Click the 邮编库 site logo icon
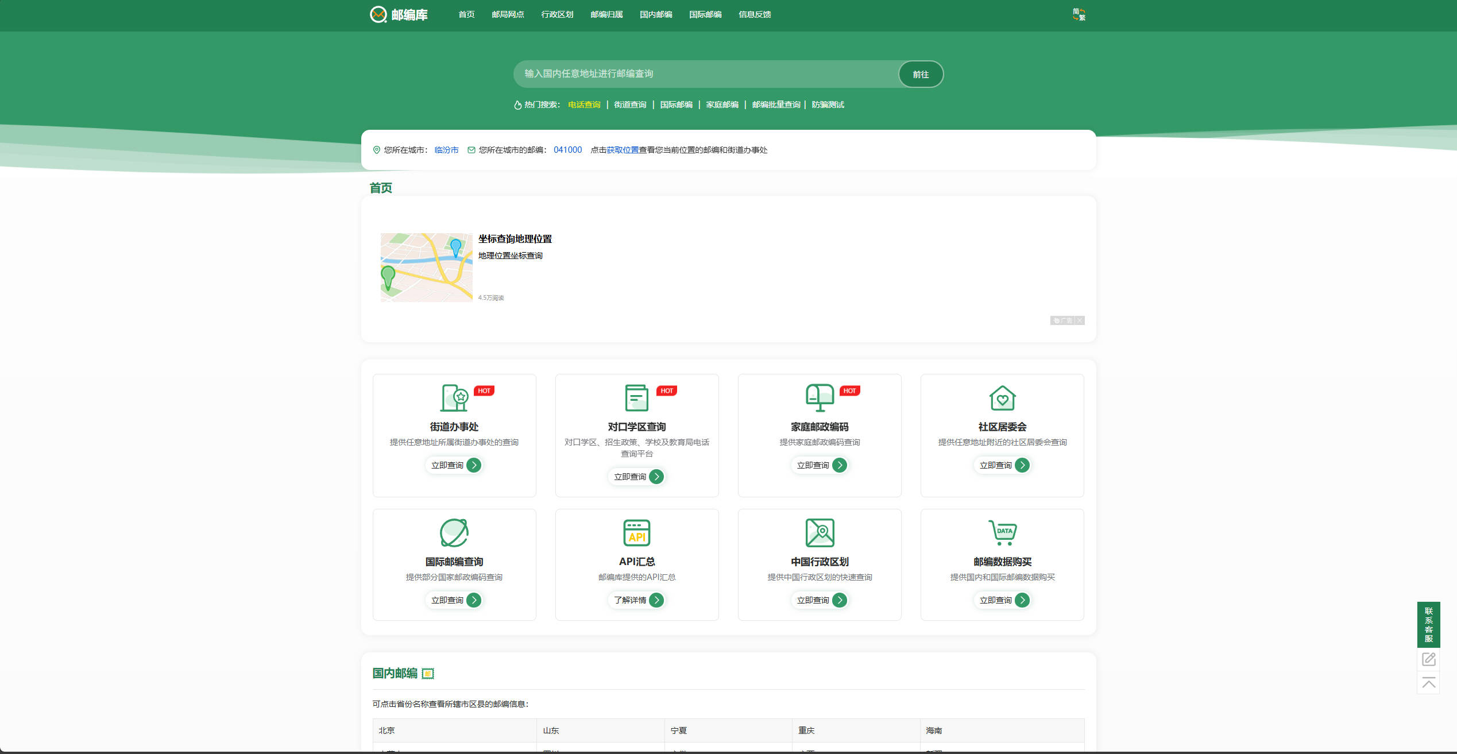 (378, 14)
